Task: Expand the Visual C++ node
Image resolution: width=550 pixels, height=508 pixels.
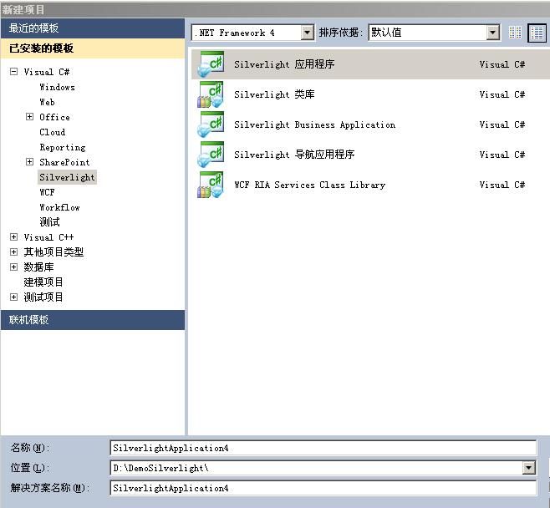Action: 13,237
